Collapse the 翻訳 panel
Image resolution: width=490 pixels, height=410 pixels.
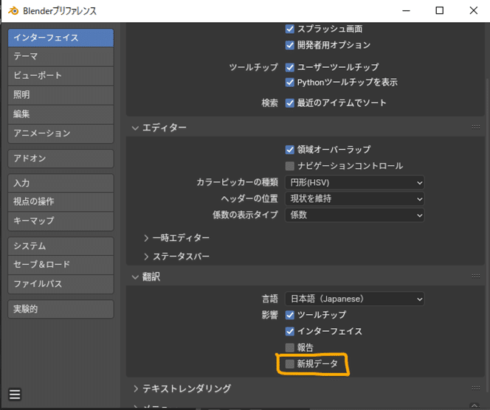[135, 277]
